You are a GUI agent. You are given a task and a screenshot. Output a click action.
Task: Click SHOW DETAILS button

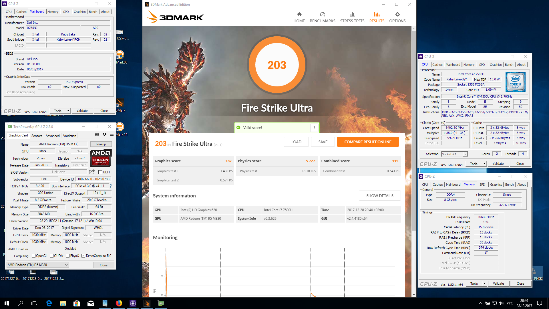click(380, 196)
